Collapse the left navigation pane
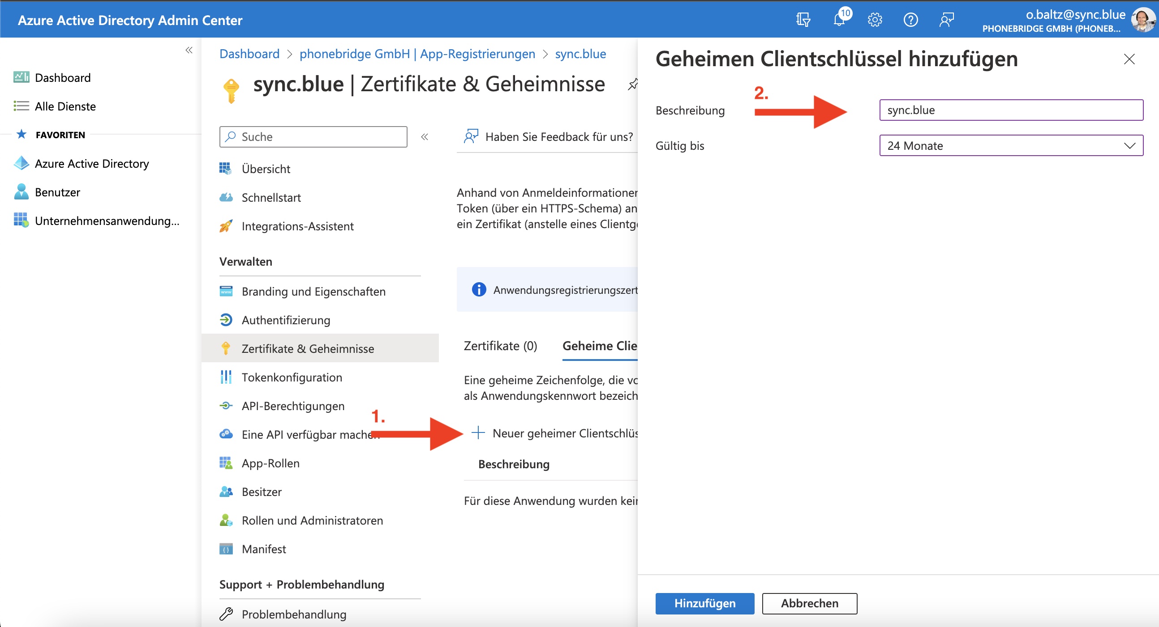The image size is (1159, 627). click(189, 51)
